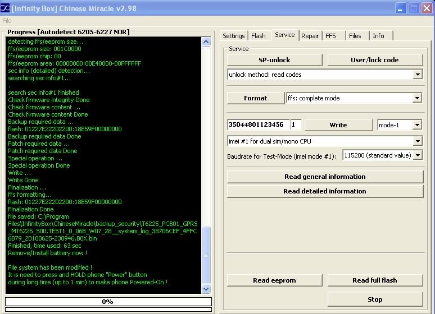Screen dimensions: 435x314
Task: Click 'Special operation Done' log line
Action: click(39, 165)
